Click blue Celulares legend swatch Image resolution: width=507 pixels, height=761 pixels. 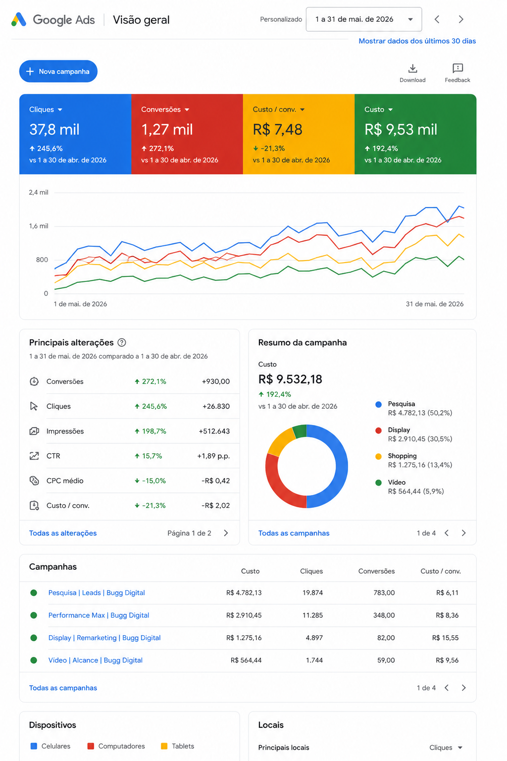pos(34,746)
